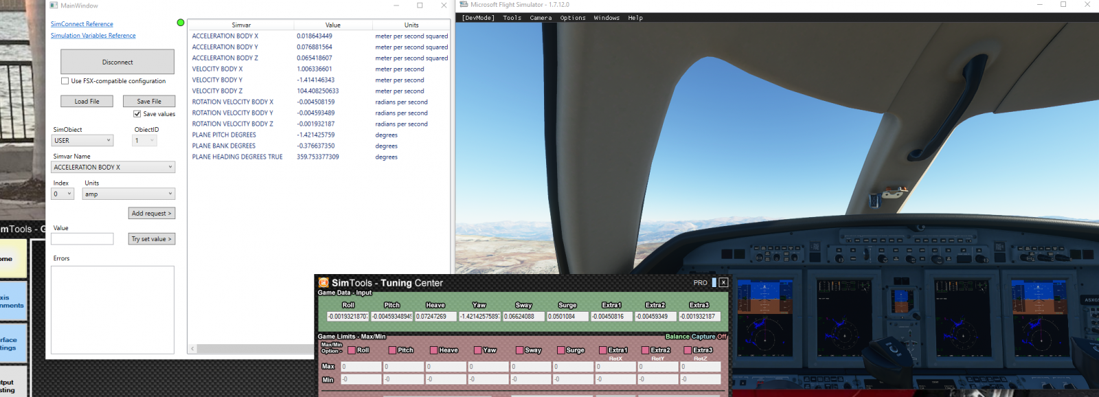Viewport: 1099px width, 397px height.
Task: Click the horizontal scrollbar under the Simvar list
Action: pyautogui.click(x=254, y=348)
